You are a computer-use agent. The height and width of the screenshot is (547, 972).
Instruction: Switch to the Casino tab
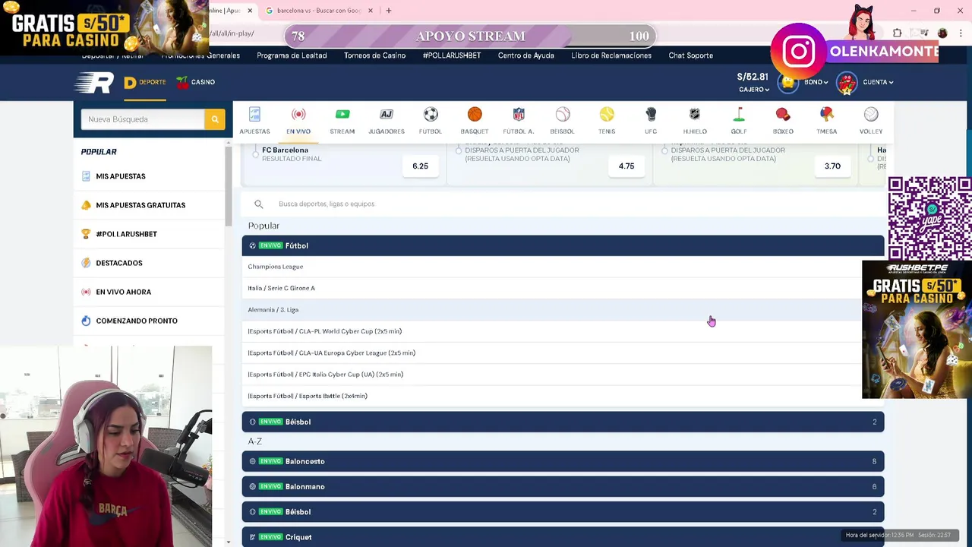click(196, 82)
